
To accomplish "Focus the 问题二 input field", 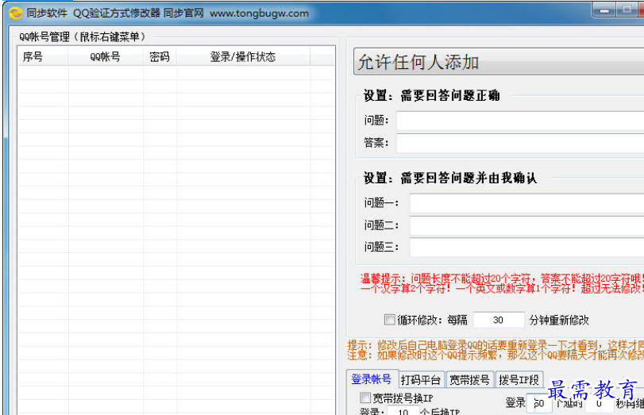I will point(527,225).
